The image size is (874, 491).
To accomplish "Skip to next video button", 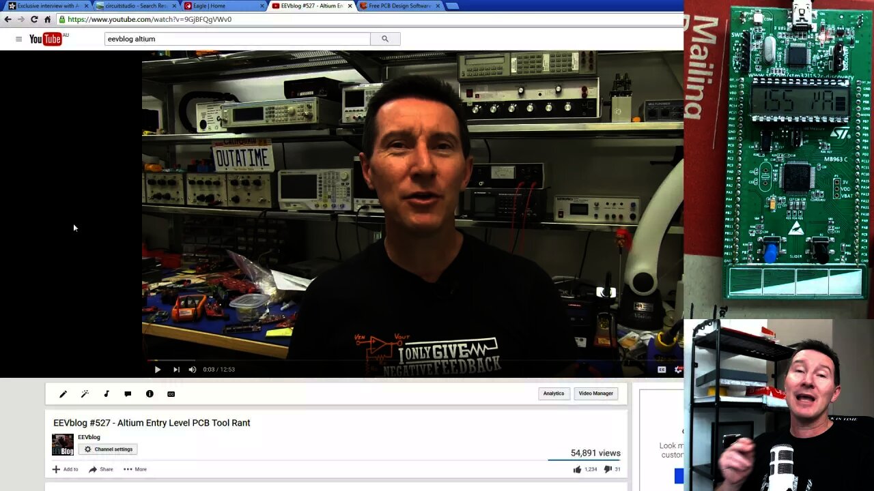I will tap(176, 370).
